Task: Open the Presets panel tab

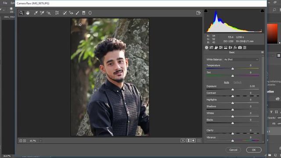Action: (x=245, y=47)
